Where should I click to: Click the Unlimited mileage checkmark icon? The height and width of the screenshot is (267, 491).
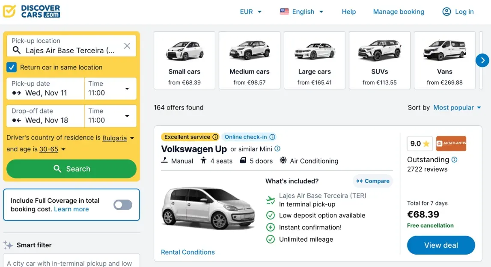(x=270, y=239)
